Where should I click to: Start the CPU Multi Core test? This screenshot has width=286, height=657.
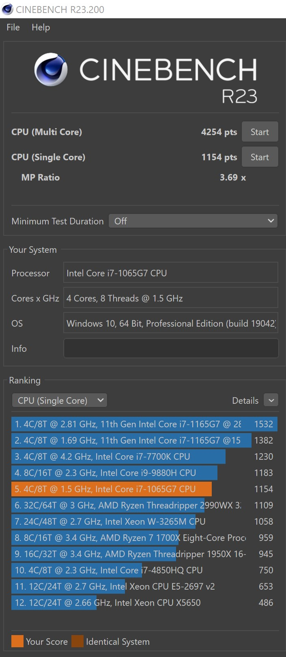coord(260,132)
